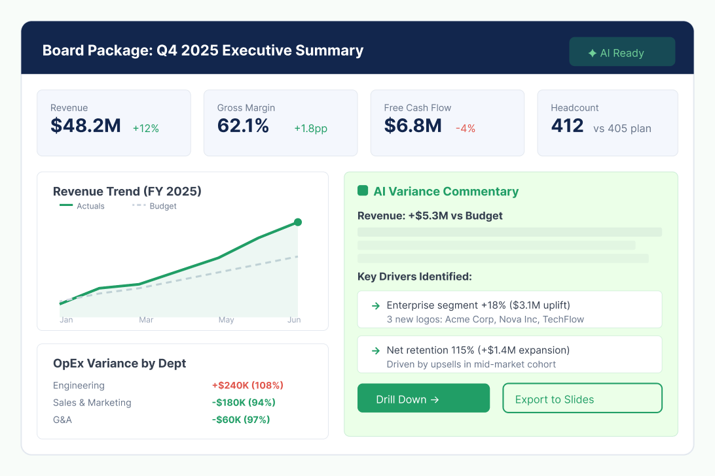Screen dimensions: 715x476
Task: Toggle the Actuals legend line
Action: pyautogui.click(x=82, y=206)
